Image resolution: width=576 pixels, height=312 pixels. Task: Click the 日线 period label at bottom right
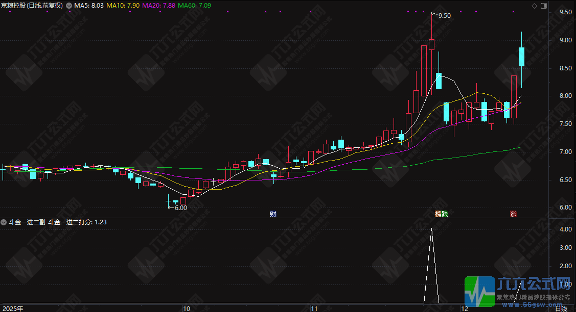561,308
